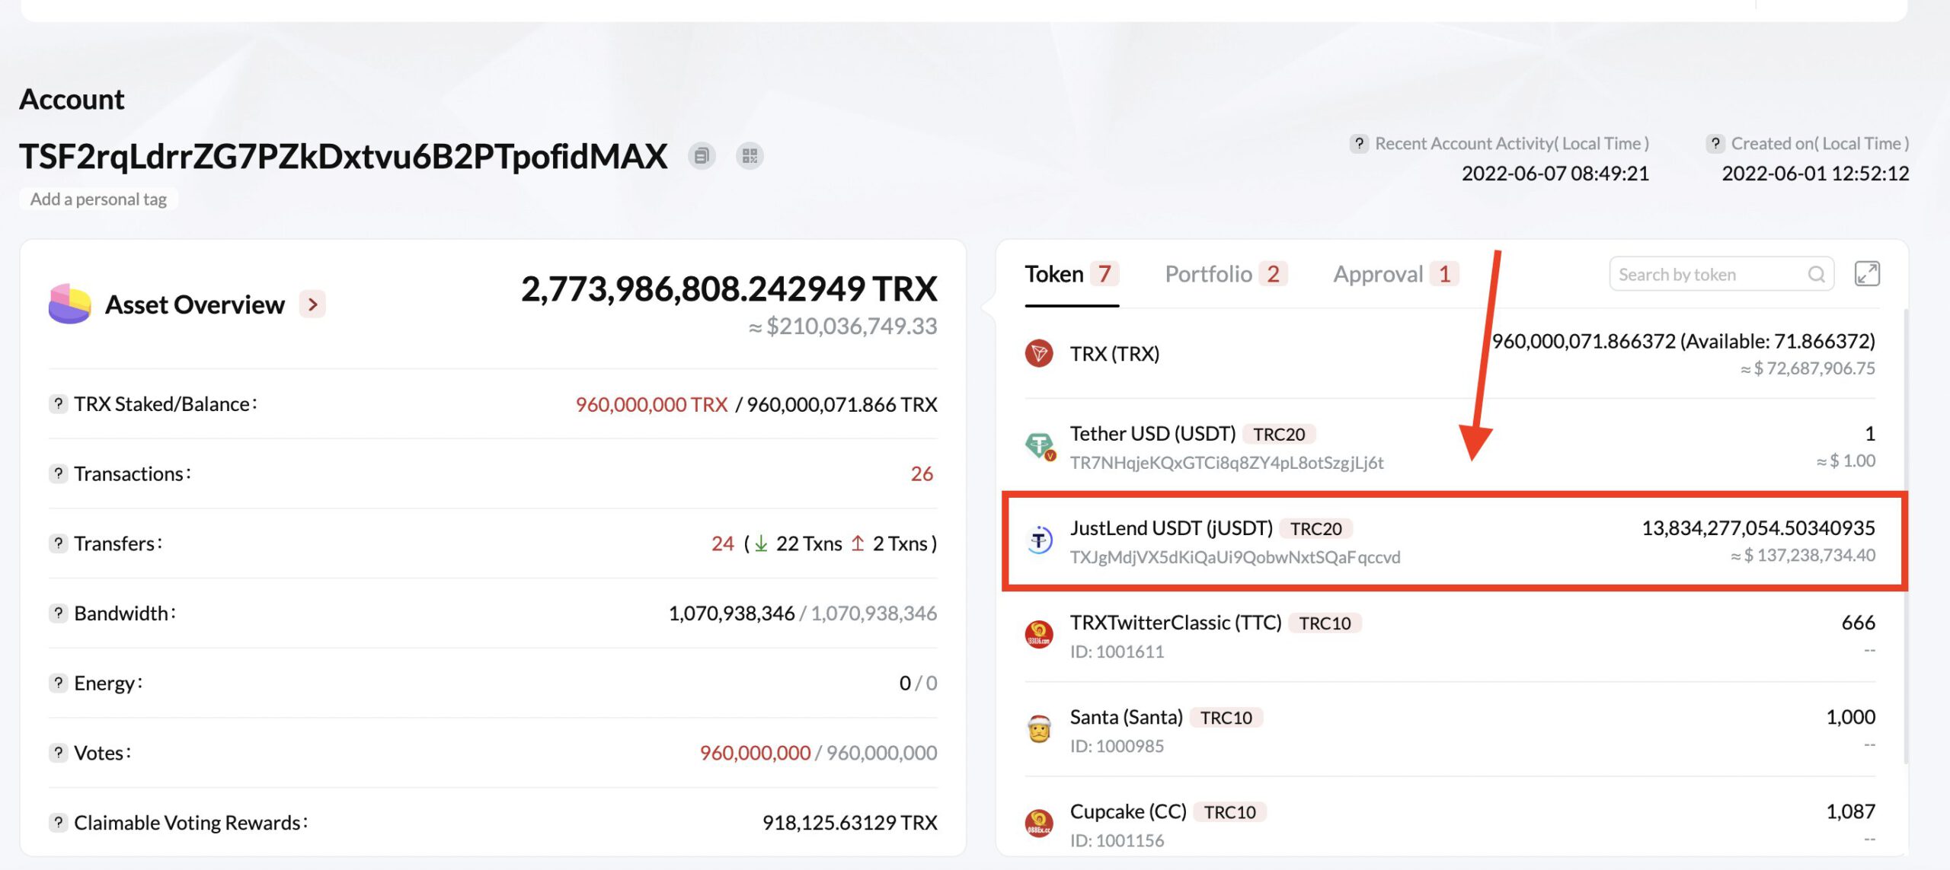1950x870 pixels.
Task: Open JustLend USDT (jUSDT) token name
Action: (1172, 528)
